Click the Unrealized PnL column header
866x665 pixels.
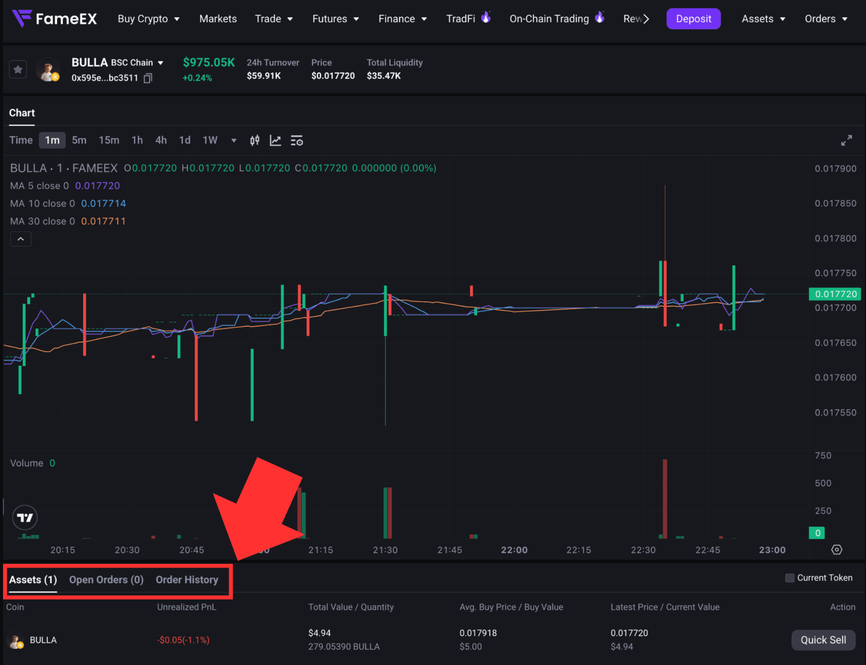click(x=186, y=607)
